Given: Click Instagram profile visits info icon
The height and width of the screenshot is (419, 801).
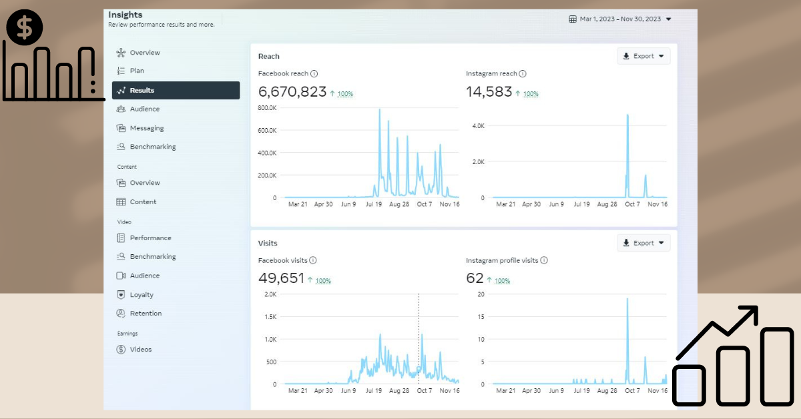Looking at the screenshot, I should (544, 261).
